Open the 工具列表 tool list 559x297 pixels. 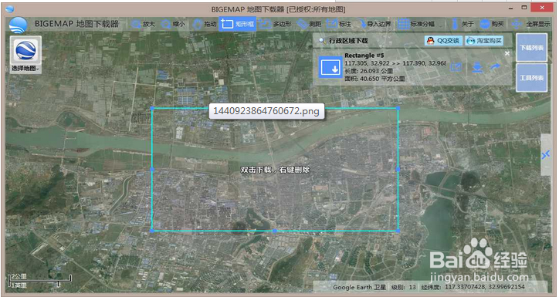(x=531, y=78)
